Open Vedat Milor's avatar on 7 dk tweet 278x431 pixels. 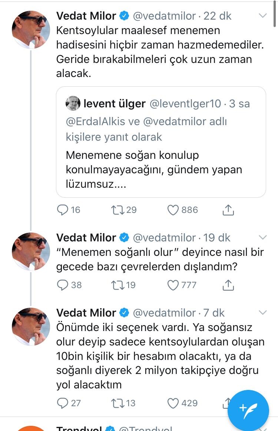click(31, 326)
